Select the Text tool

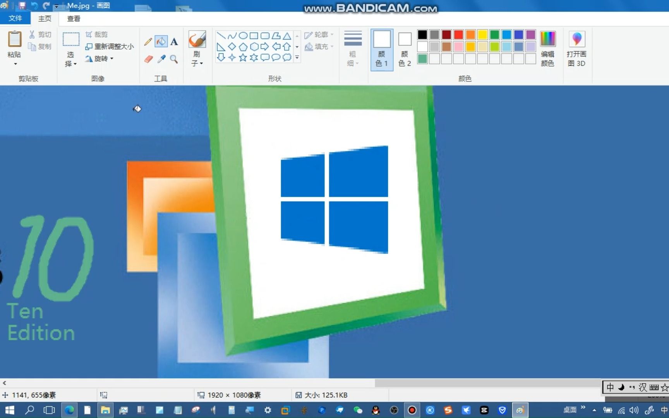tap(174, 41)
